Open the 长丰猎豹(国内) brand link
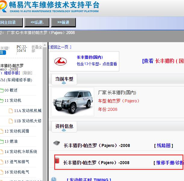The width and height of the screenshot is (184, 181). tap(90, 57)
